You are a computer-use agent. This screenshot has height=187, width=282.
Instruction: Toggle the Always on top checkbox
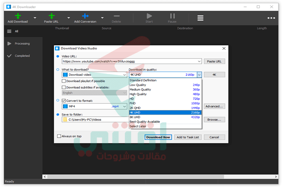(x=59, y=136)
